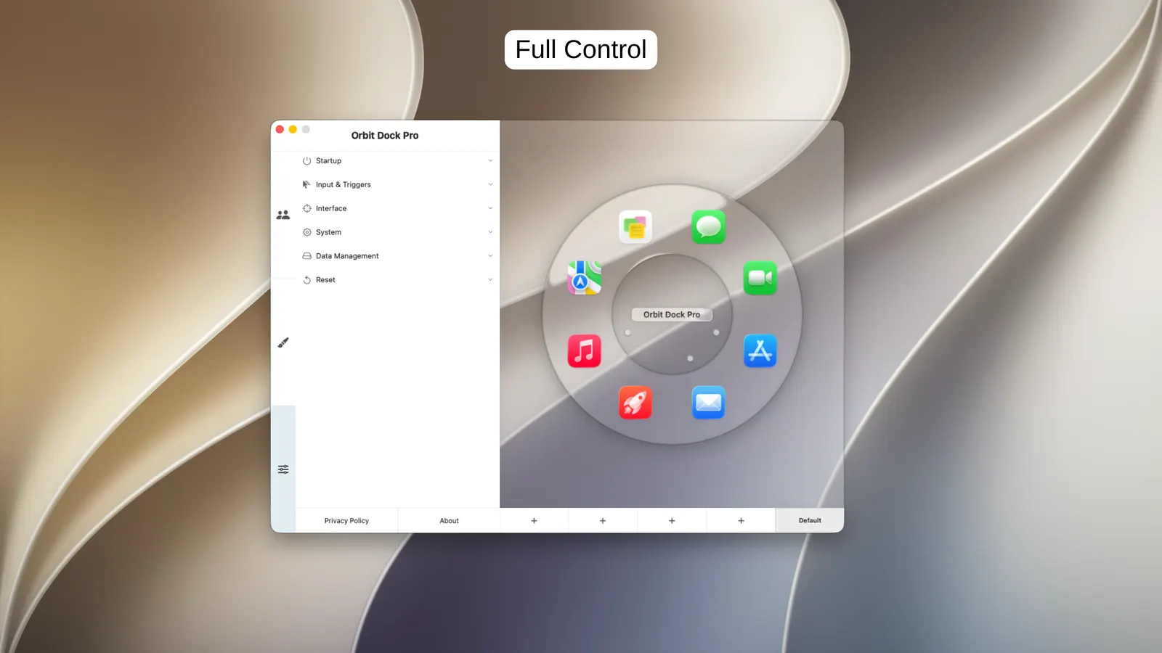Launch the red rocket app icon
Screen dimensions: 1162x653
pos(635,403)
